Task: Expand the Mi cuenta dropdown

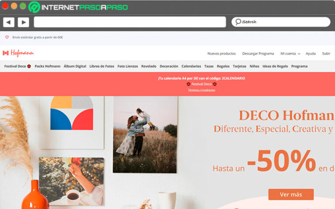Action: click(290, 54)
